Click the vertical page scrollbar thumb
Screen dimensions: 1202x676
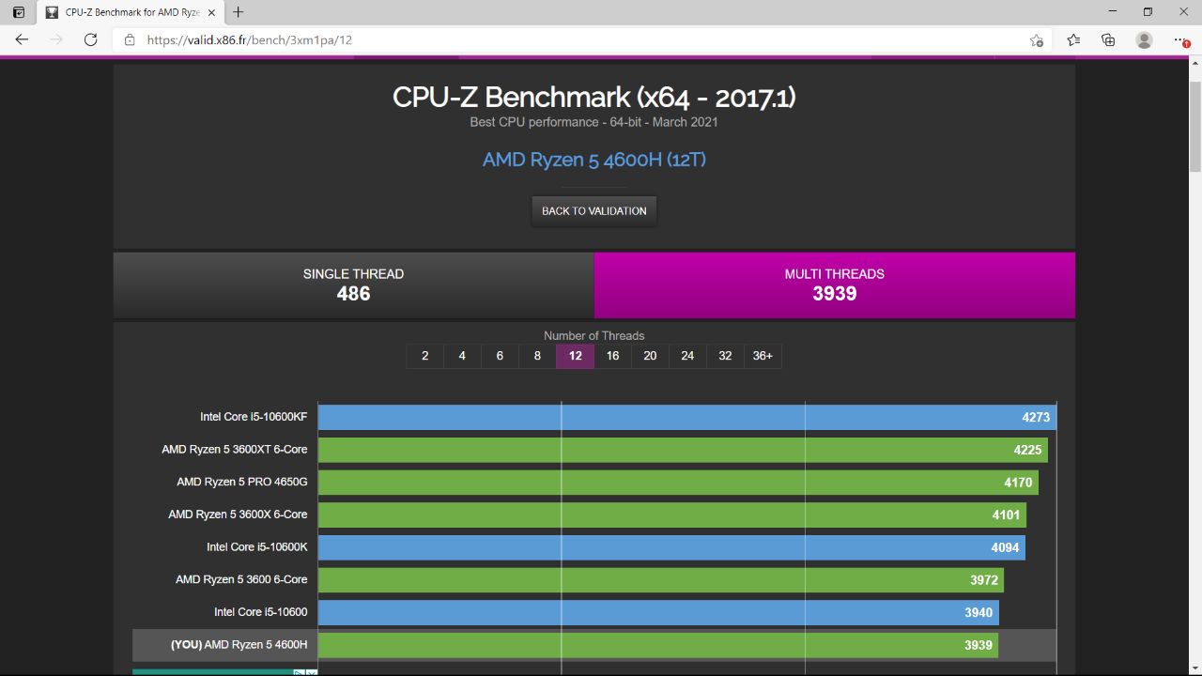click(x=1194, y=125)
